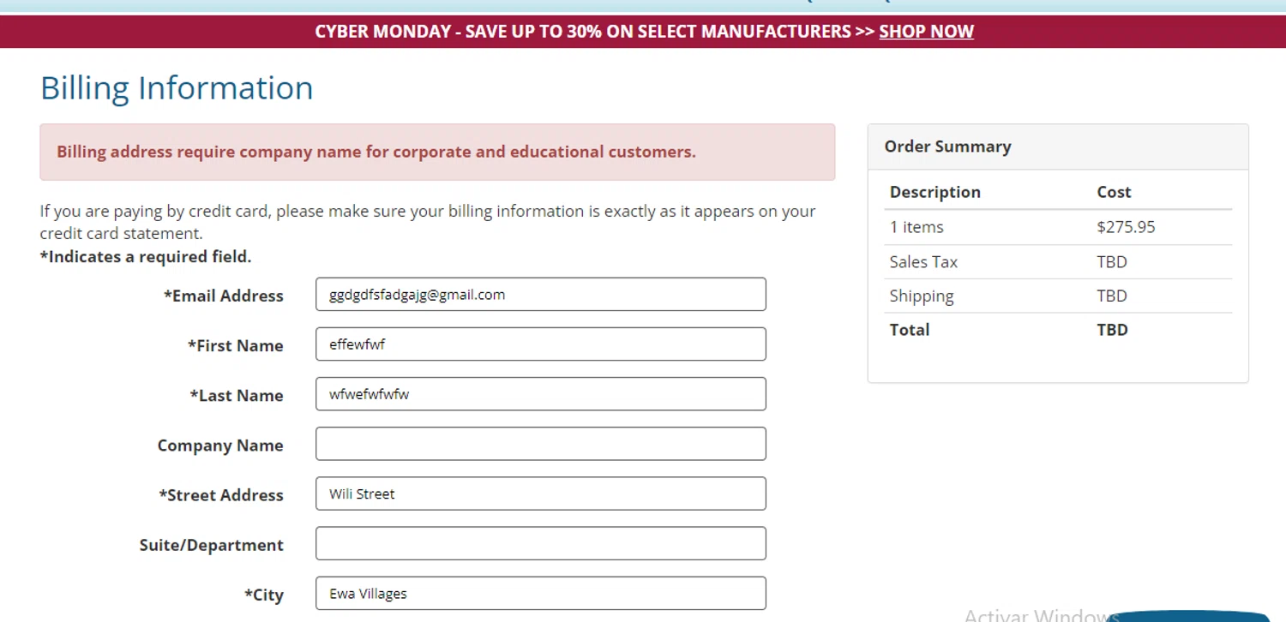Click the $275.95 item cost
The width and height of the screenshot is (1286, 622).
[1126, 227]
